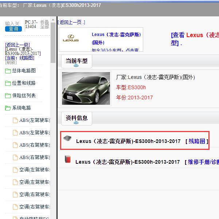Screen dimensions: 219x219
Task: Click the green Lexus ES300h car thumbnail
Action: 86,88
